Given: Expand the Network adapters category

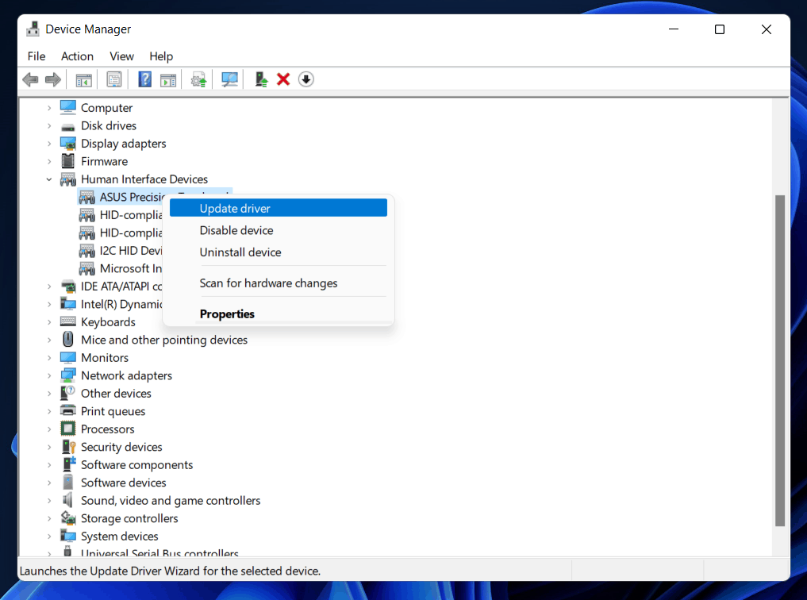Looking at the screenshot, I should pos(49,375).
